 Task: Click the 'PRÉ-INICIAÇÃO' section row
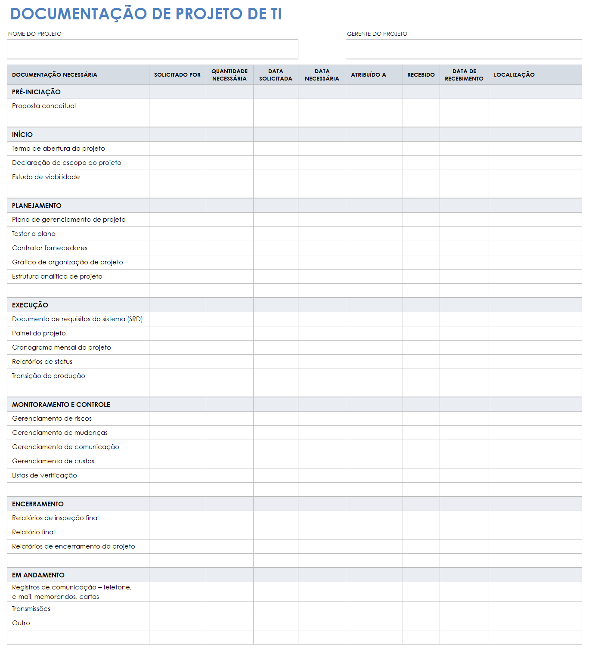(294, 92)
